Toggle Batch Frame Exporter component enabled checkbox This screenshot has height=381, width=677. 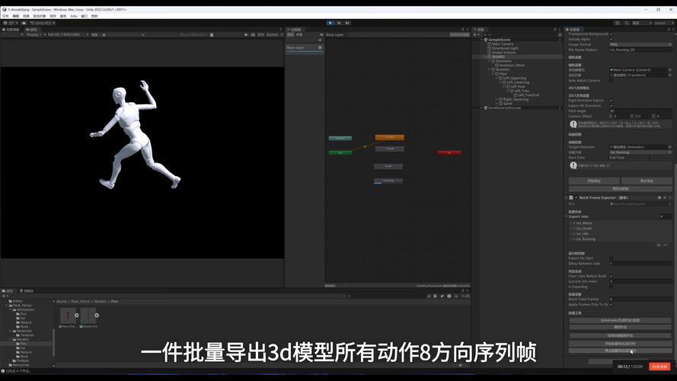click(x=576, y=197)
